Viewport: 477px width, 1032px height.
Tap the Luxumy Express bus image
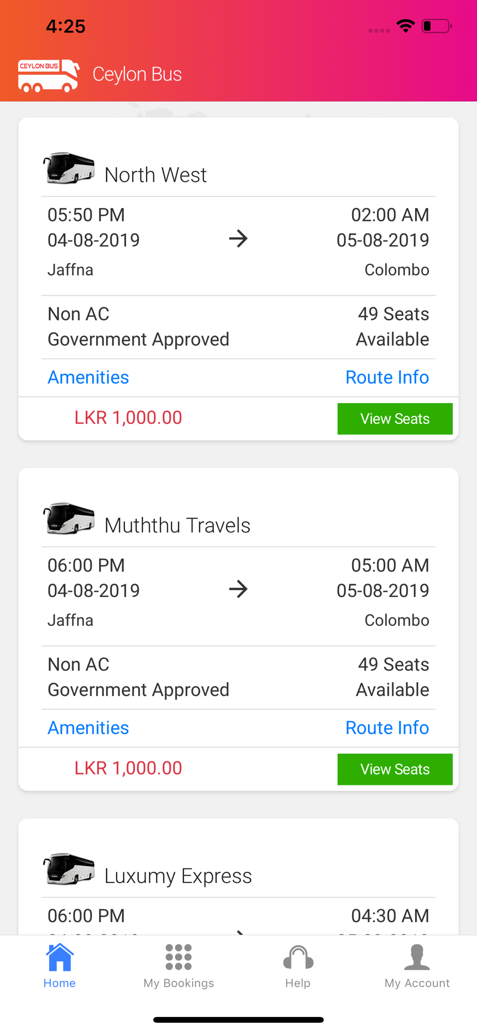pos(69,869)
